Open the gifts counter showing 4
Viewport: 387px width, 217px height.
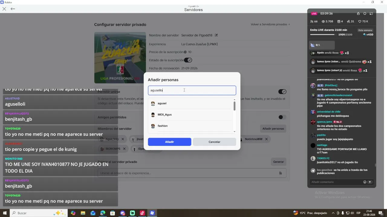point(340,21)
